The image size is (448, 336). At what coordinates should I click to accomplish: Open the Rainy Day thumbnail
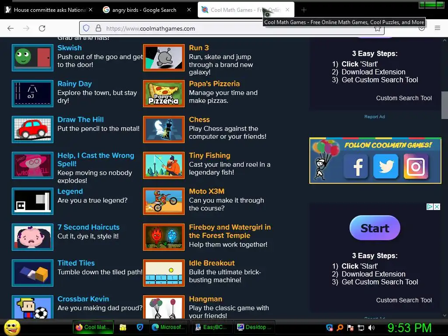point(32,94)
